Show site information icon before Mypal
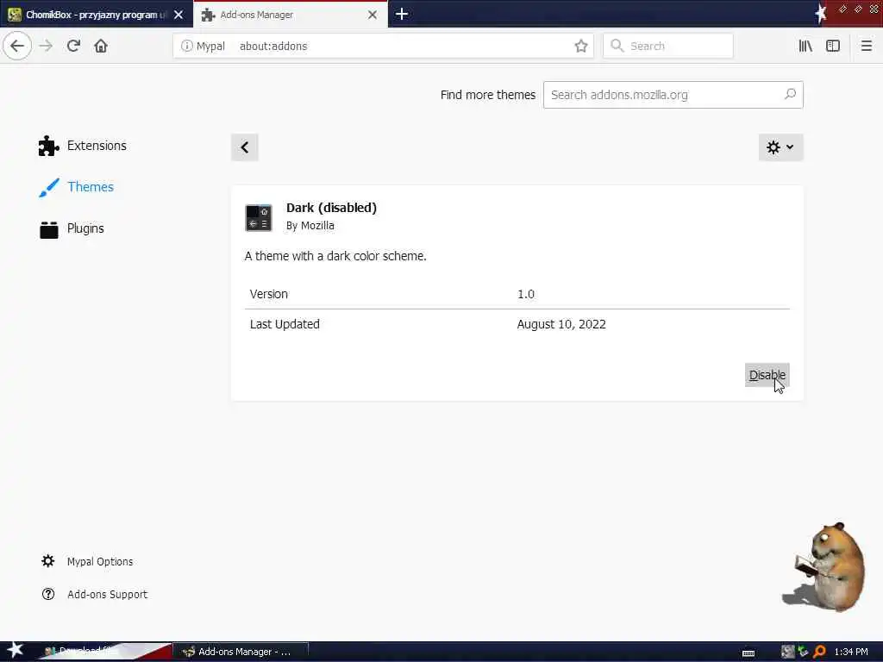This screenshot has width=883, height=662. pyautogui.click(x=186, y=47)
